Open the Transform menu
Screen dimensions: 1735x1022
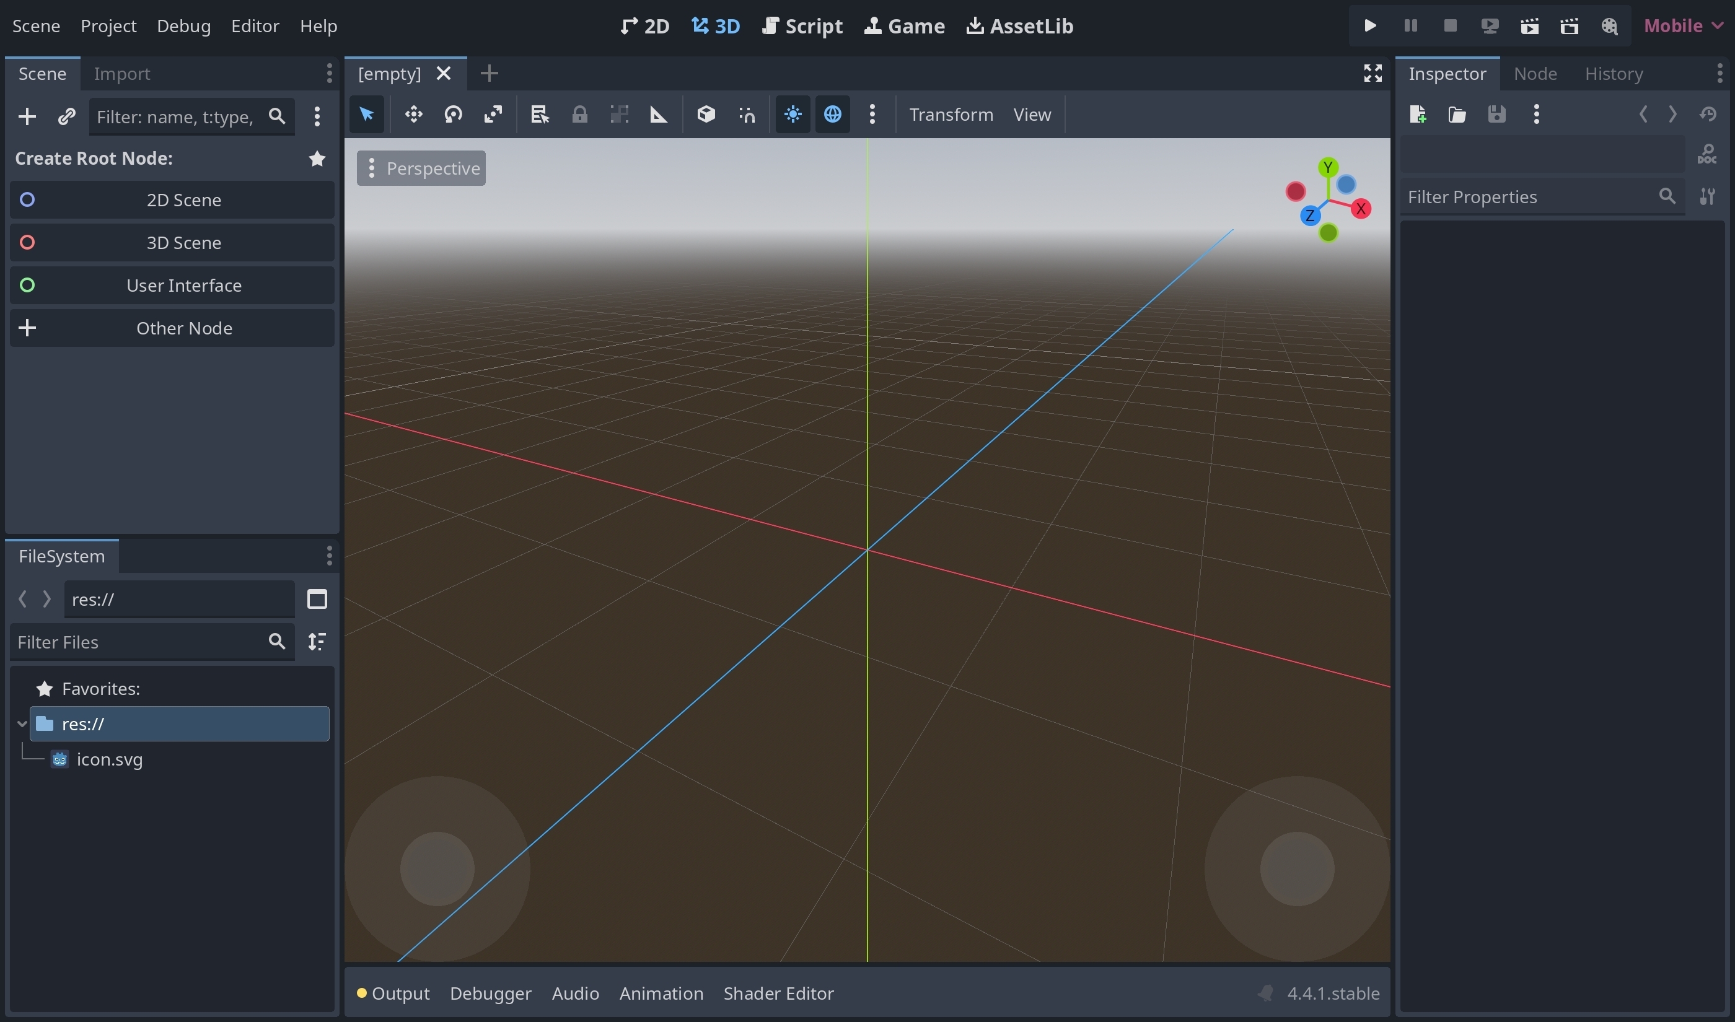pos(951,115)
